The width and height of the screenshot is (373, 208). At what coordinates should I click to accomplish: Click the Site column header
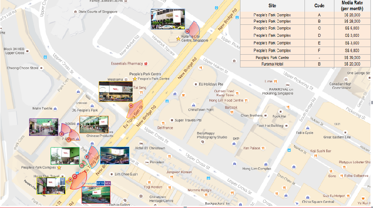[272, 6]
